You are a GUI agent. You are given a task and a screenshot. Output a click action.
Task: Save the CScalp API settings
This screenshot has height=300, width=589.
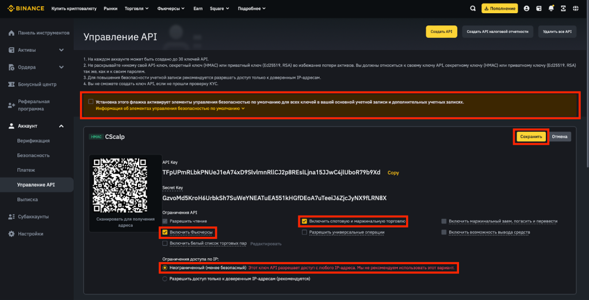pyautogui.click(x=531, y=137)
